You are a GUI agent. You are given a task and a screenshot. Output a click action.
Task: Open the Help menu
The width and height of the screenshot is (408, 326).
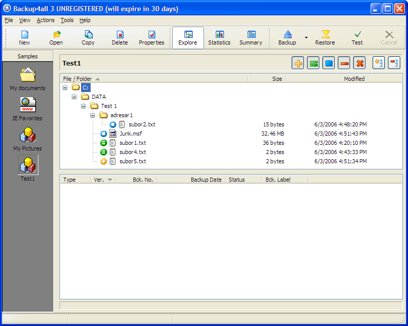click(x=85, y=20)
